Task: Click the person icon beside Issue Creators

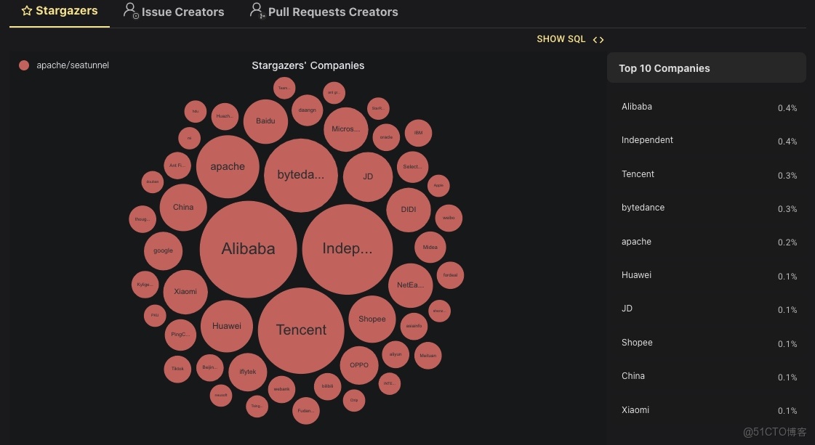Action: pos(131,11)
